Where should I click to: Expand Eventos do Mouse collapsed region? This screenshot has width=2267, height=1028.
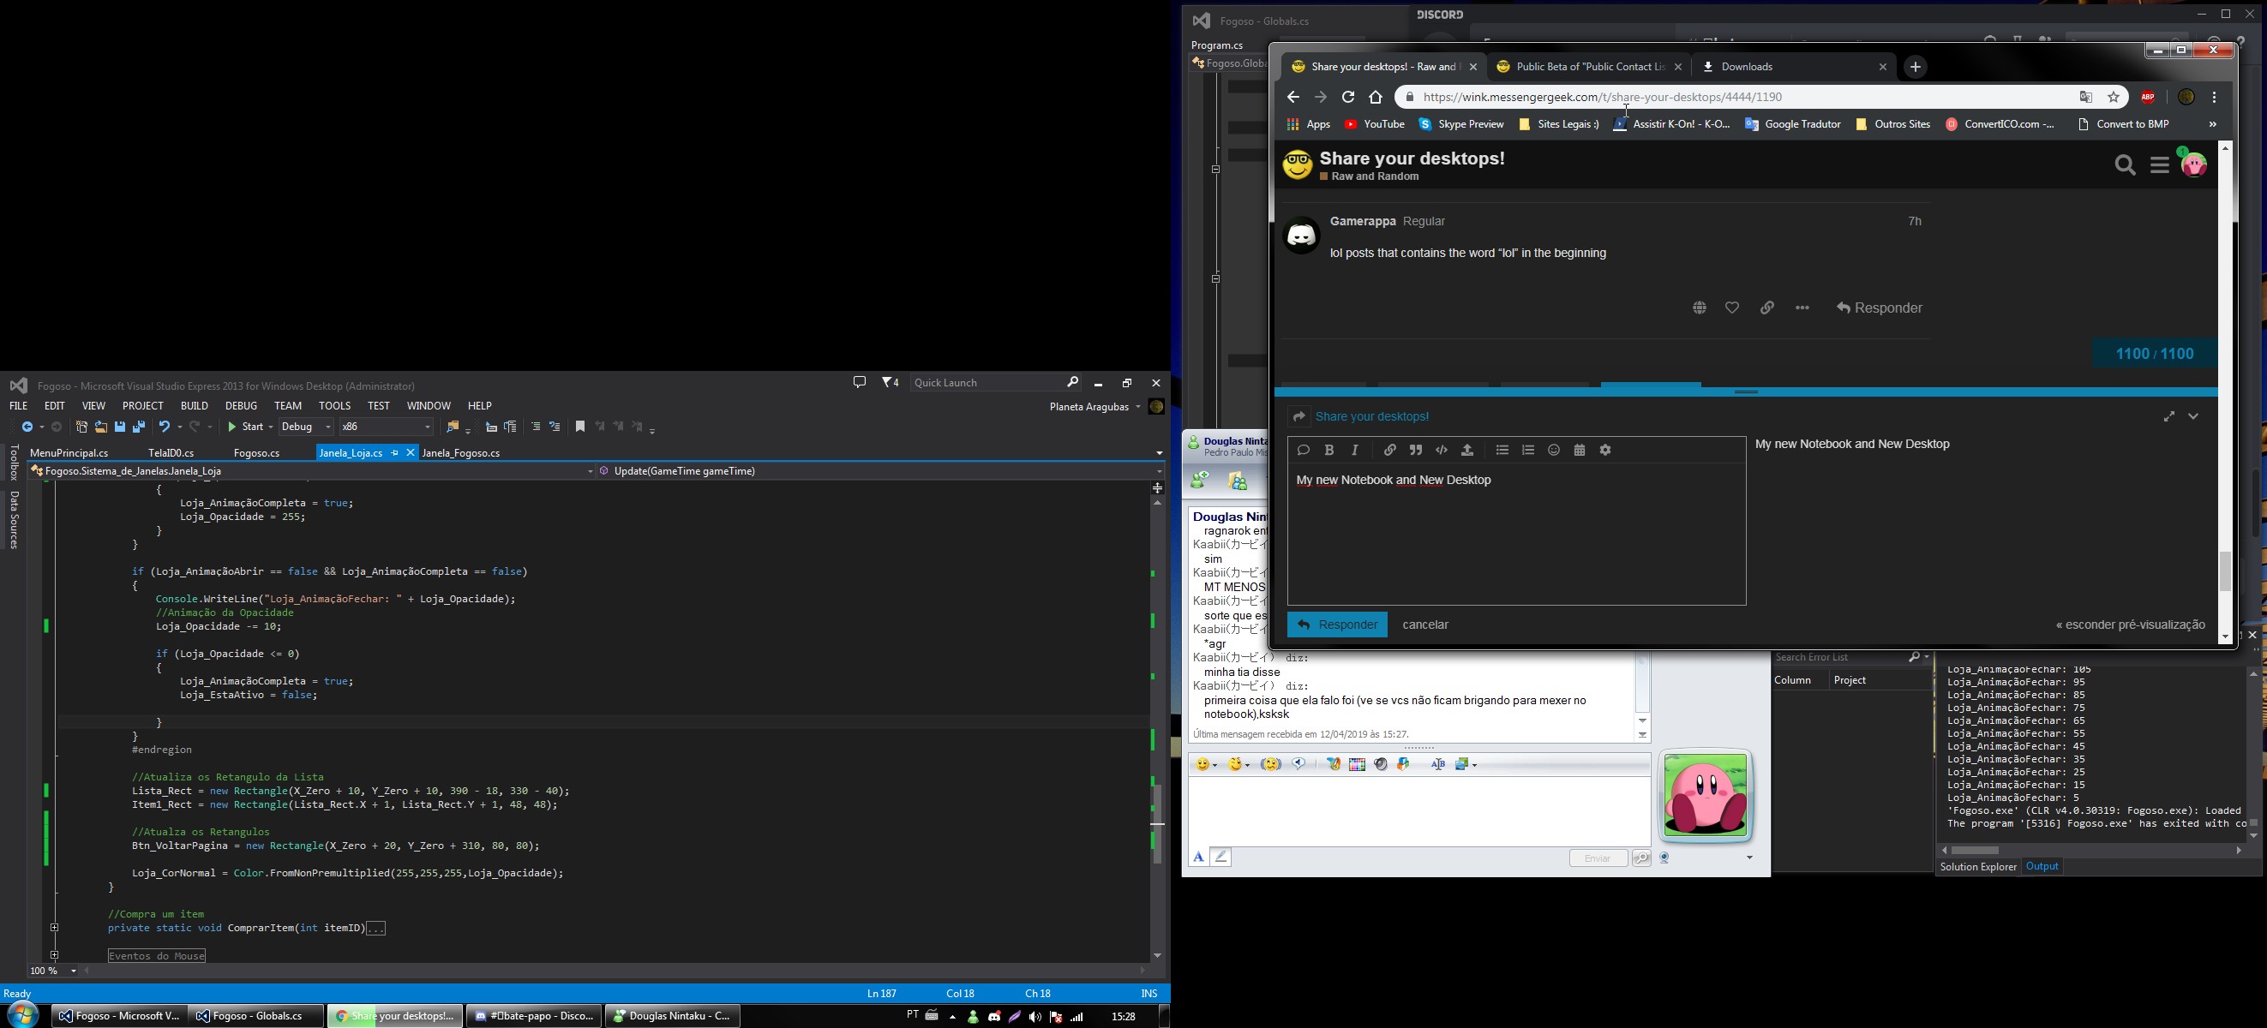click(55, 955)
